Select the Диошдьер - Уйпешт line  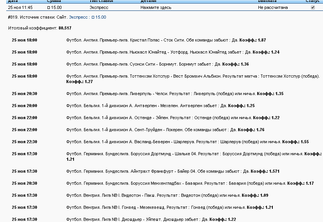tap(151, 219)
